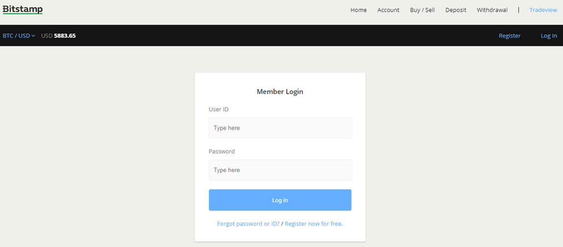Open the Forgot password or ID? link

pyautogui.click(x=249, y=224)
